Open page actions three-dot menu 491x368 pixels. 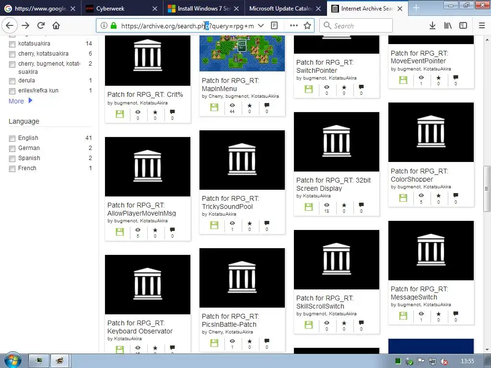293,26
